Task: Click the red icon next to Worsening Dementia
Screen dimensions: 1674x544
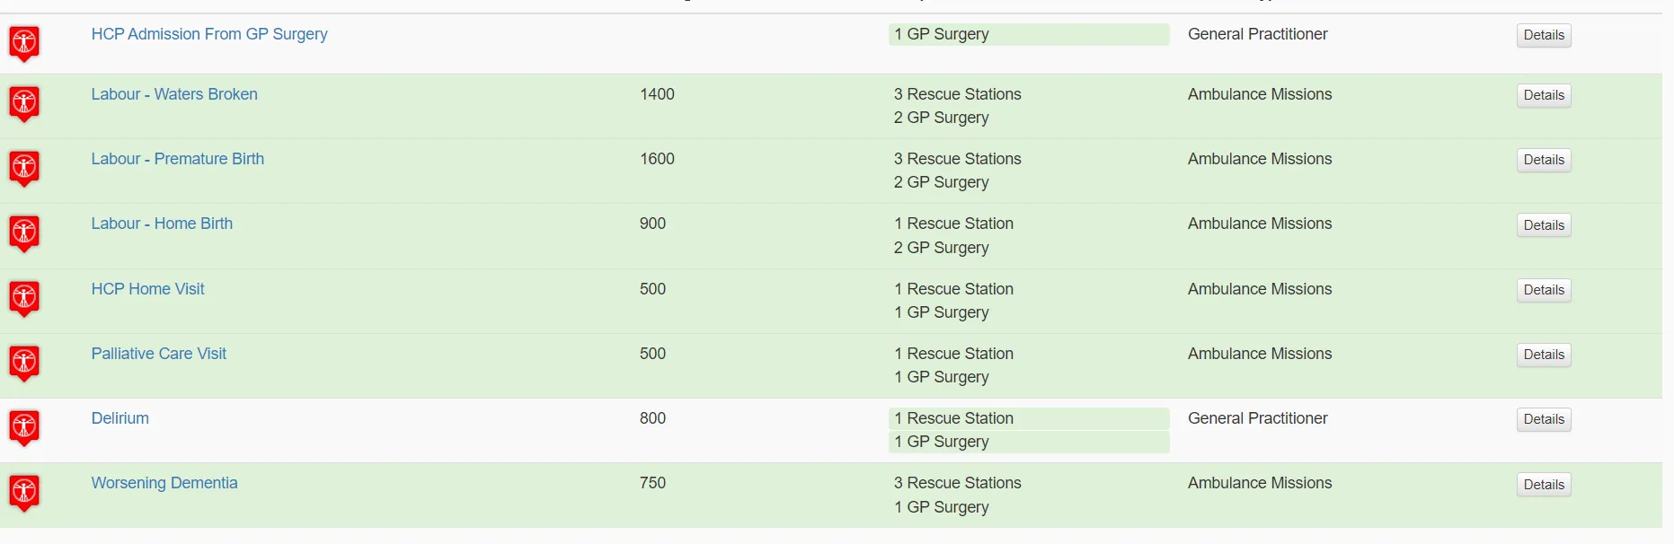Action: coord(24,493)
